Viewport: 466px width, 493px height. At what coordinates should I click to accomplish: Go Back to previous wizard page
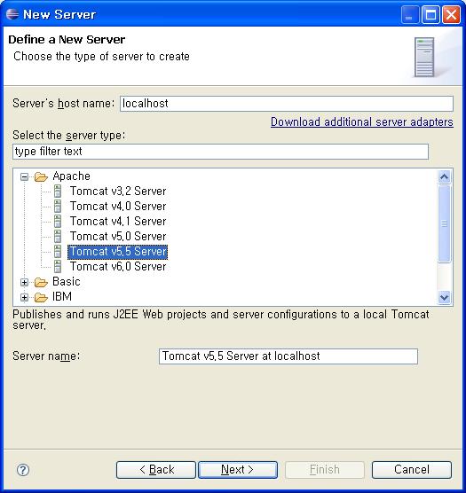(x=156, y=470)
